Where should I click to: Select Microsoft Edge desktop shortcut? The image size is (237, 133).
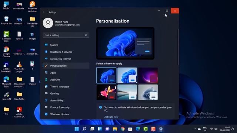pyautogui.click(x=6, y=82)
